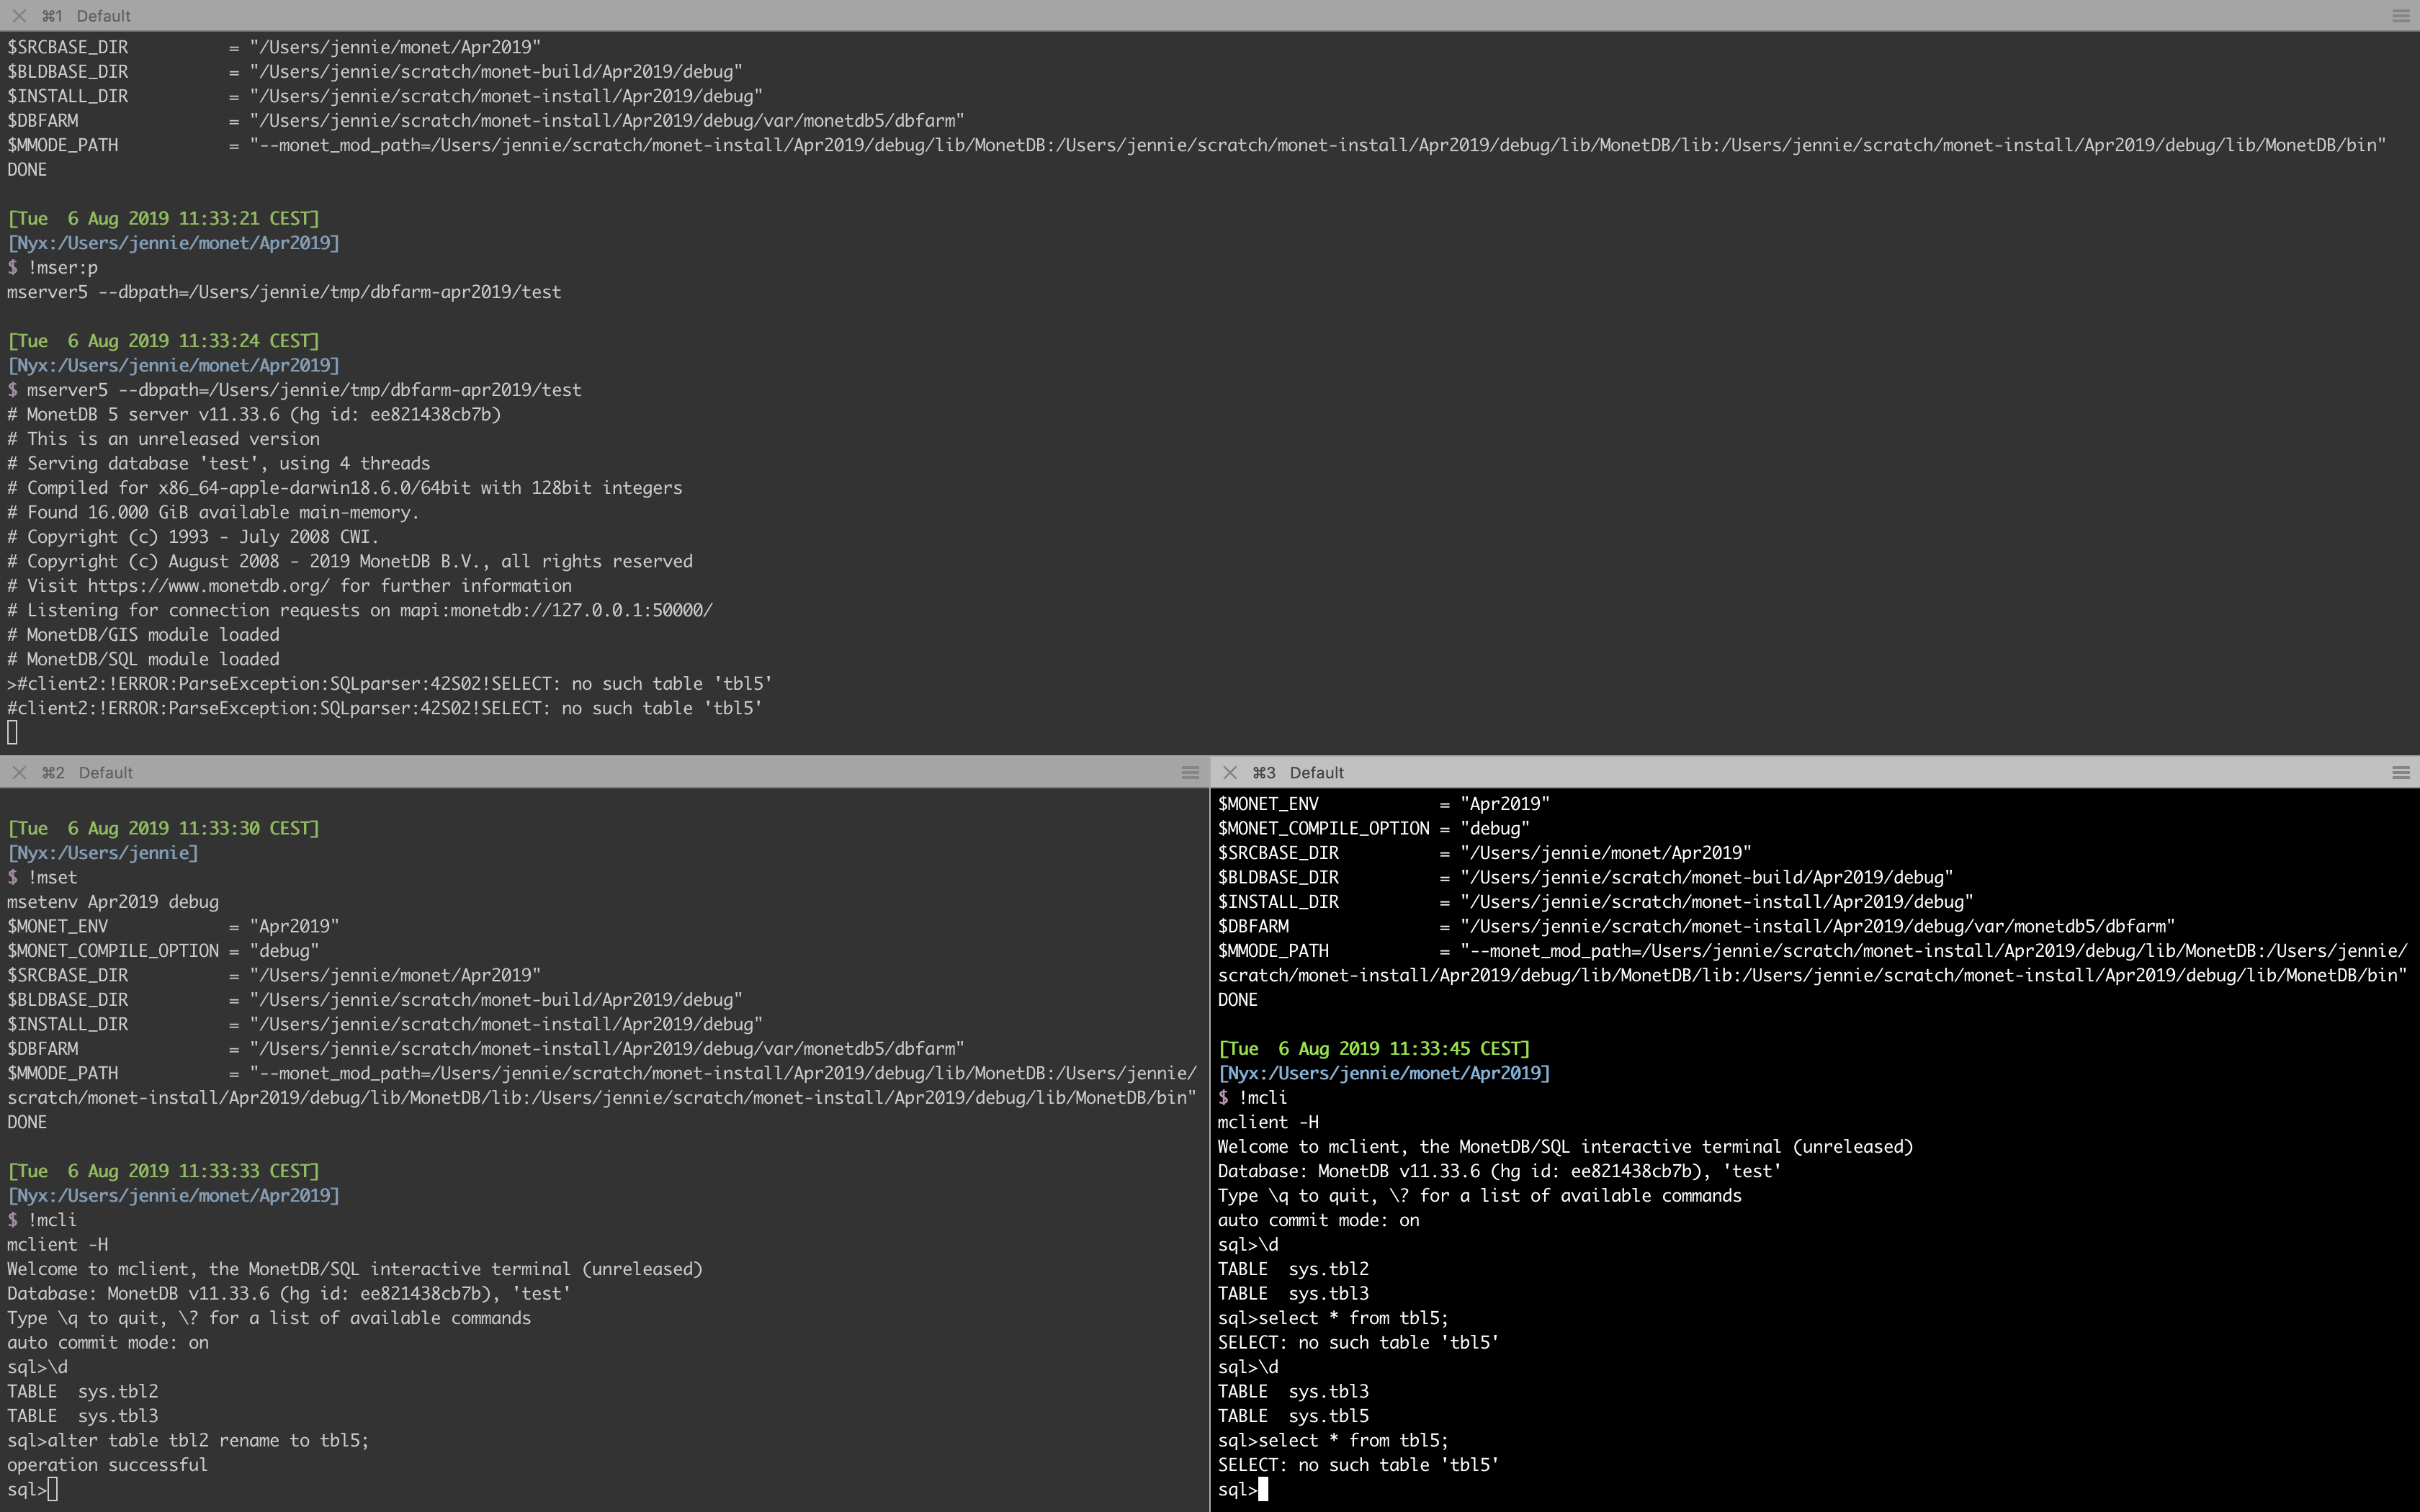
Task: Click the '[Nyx:/Users/jennie]' prompt path in pane 2
Action: pyautogui.click(x=103, y=853)
